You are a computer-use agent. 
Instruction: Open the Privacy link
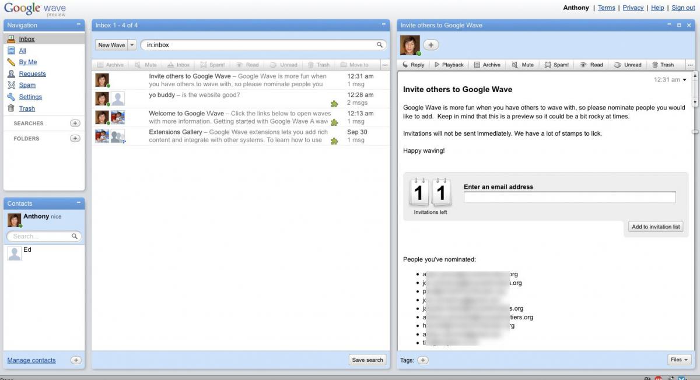pyautogui.click(x=633, y=8)
